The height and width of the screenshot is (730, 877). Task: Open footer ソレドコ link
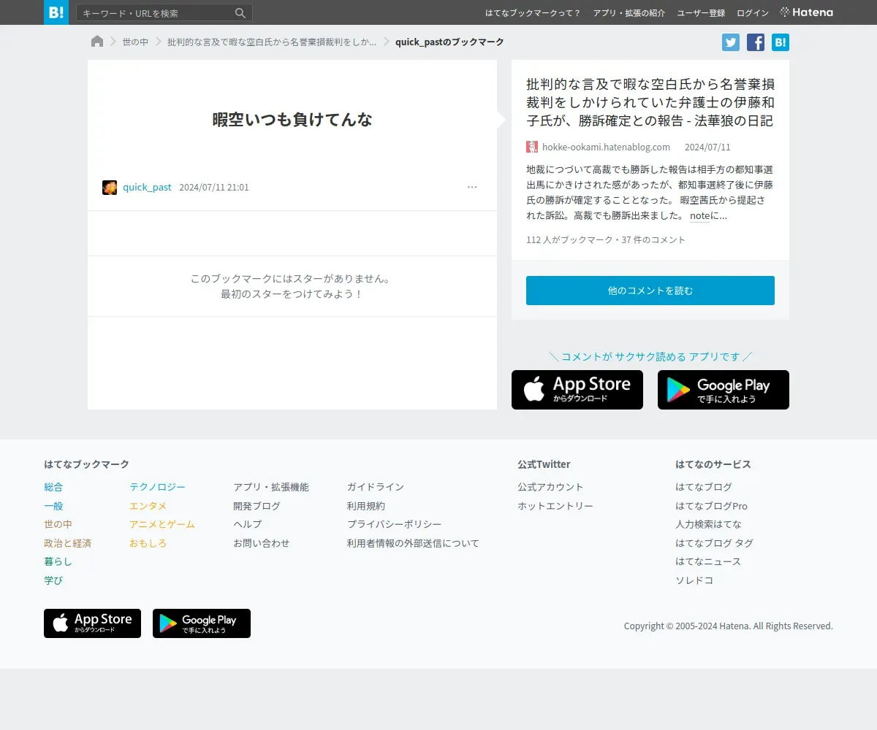pos(694,580)
